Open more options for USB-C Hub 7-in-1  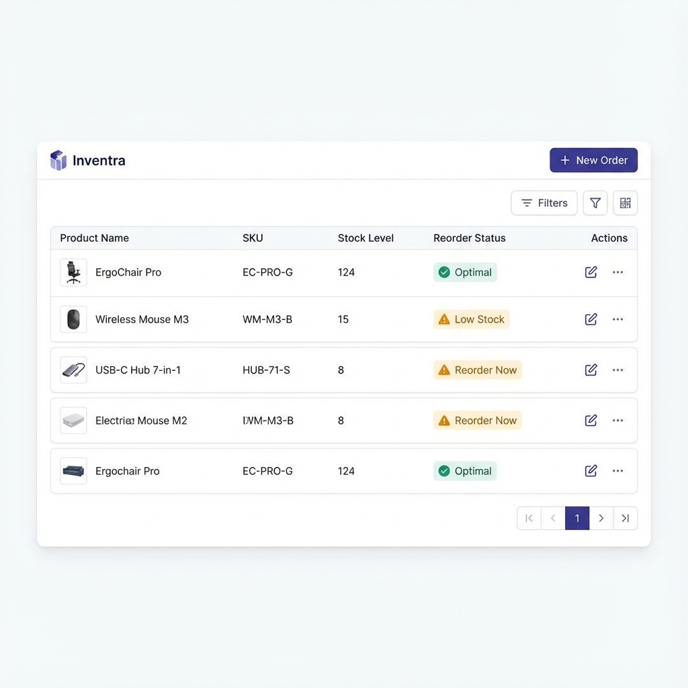point(618,370)
